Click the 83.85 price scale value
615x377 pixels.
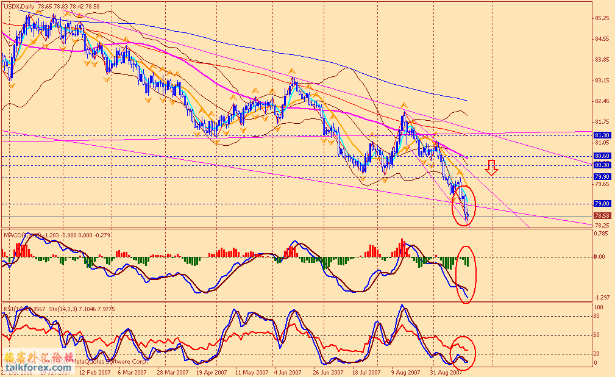(602, 60)
